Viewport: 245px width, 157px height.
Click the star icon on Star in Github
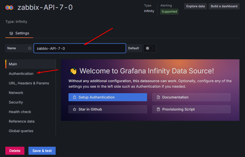tap(74, 109)
